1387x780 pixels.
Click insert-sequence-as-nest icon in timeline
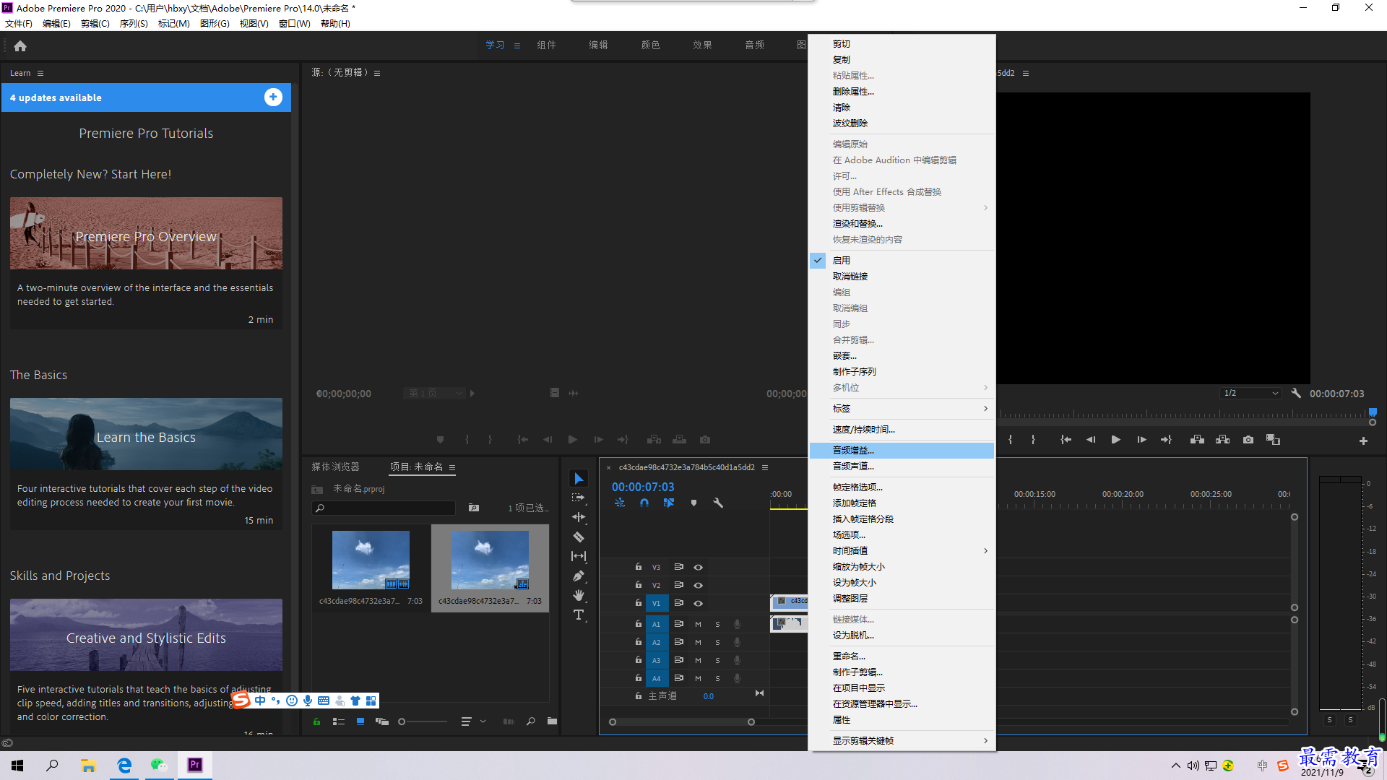[620, 503]
